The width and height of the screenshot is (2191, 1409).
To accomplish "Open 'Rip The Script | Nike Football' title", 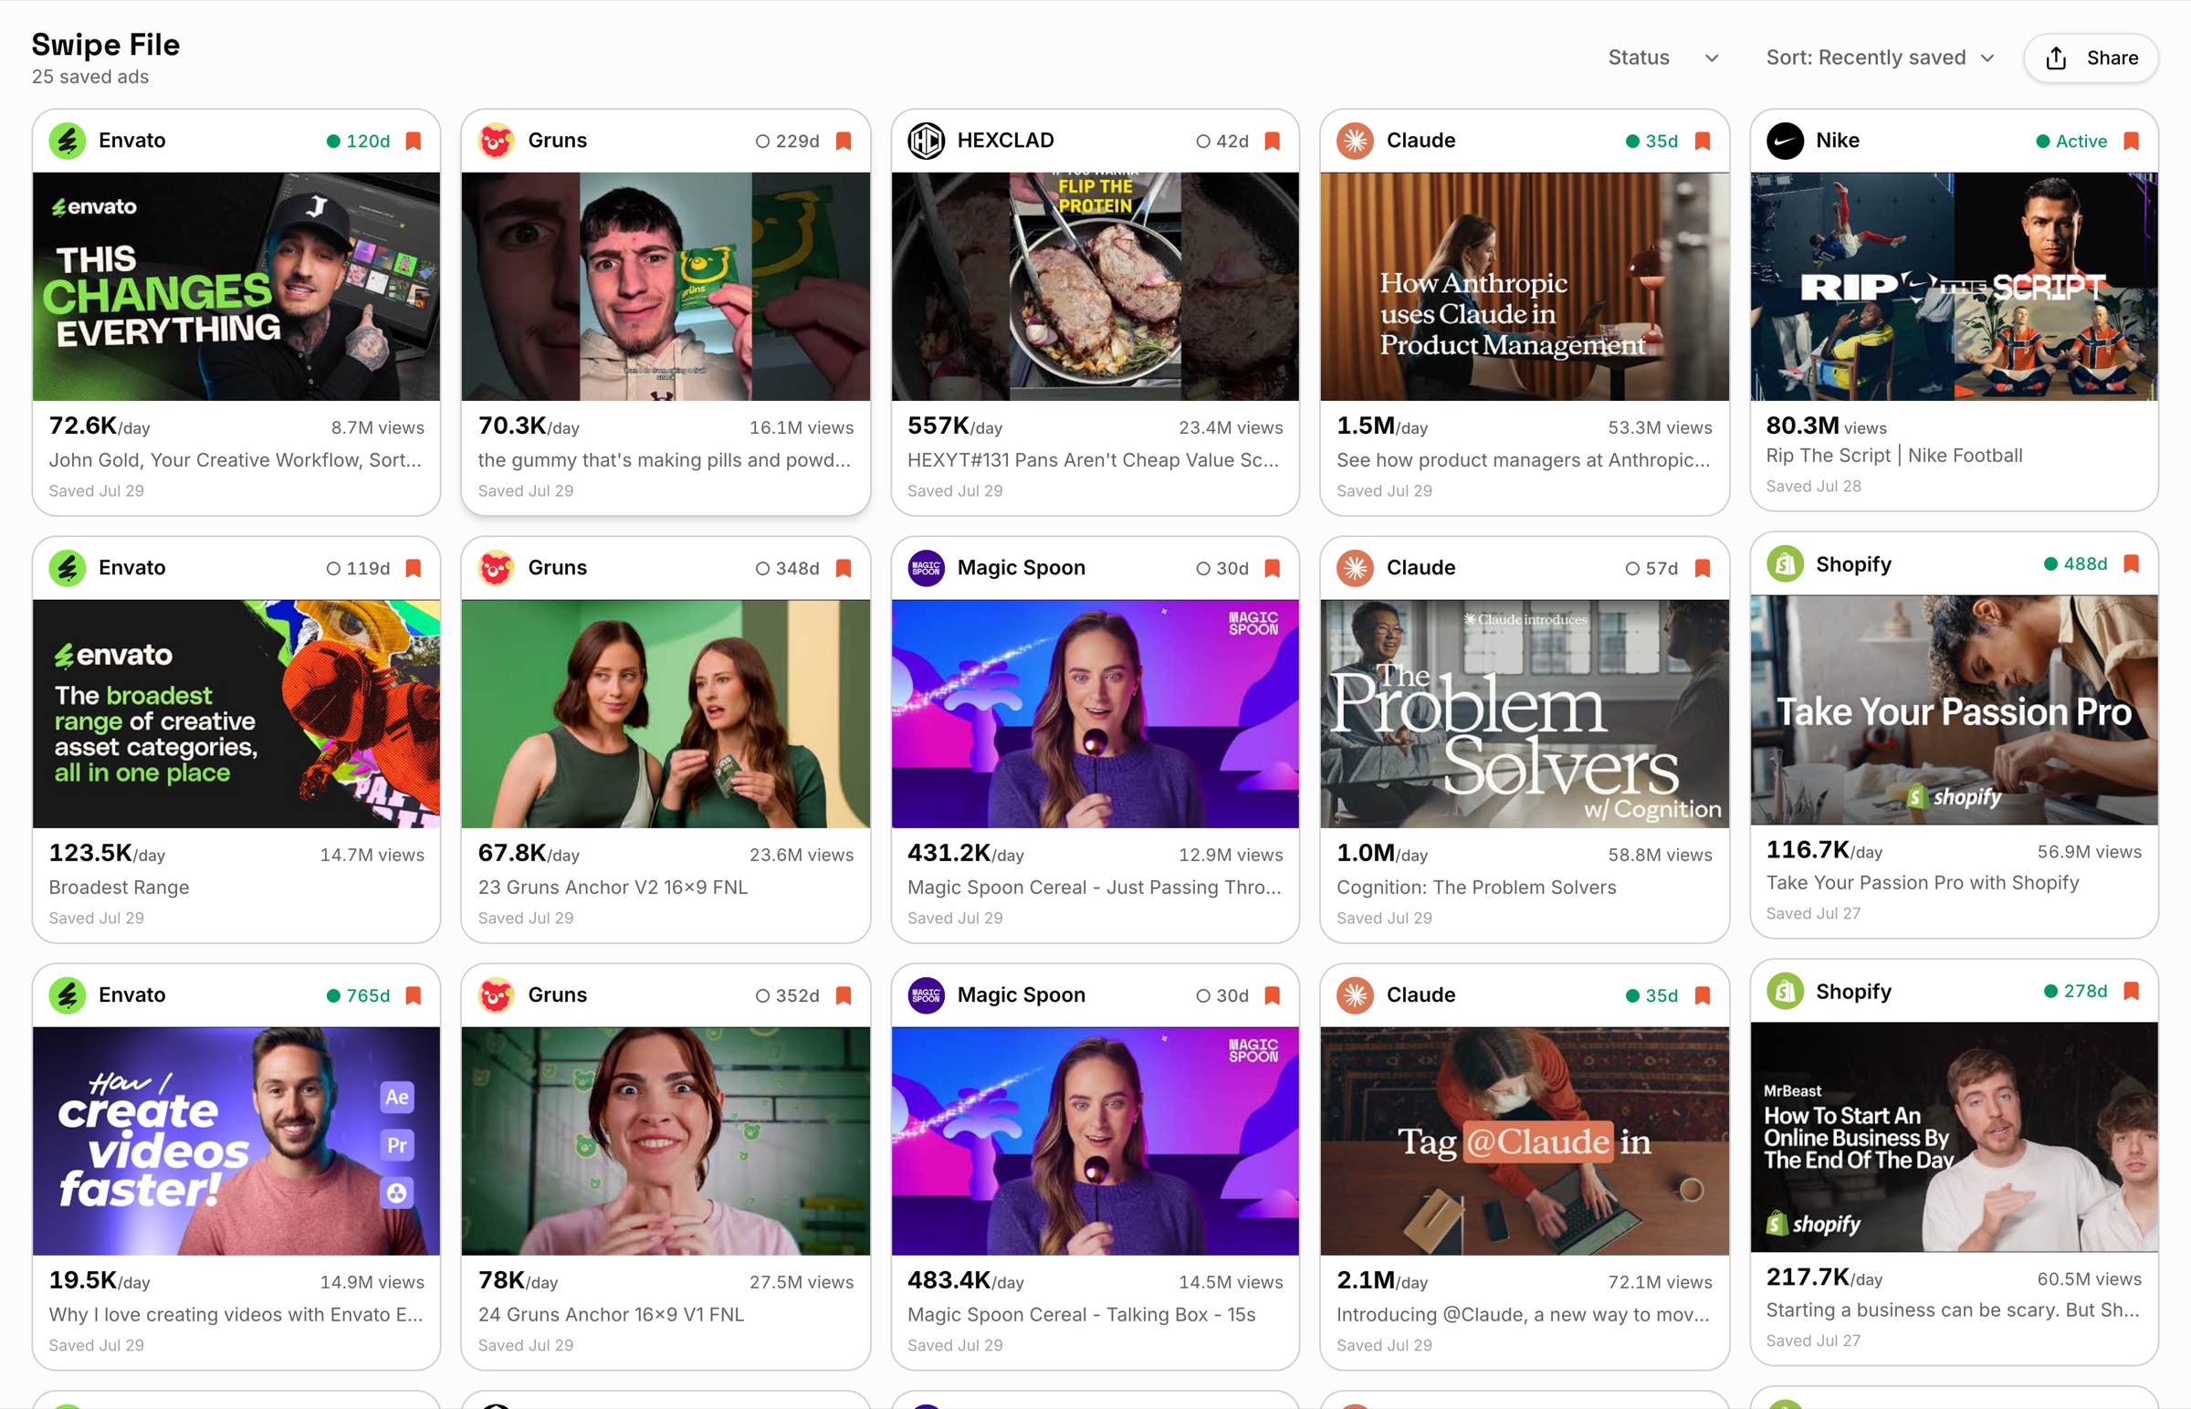I will 1893,456.
